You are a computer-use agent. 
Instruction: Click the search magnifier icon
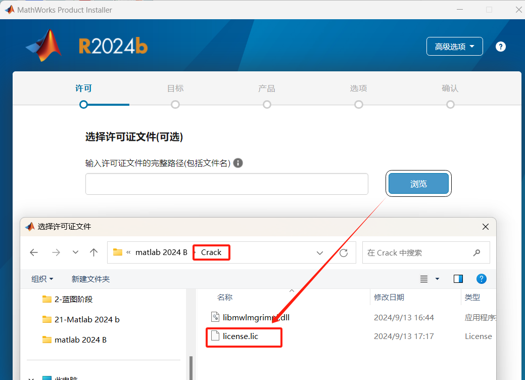point(477,252)
